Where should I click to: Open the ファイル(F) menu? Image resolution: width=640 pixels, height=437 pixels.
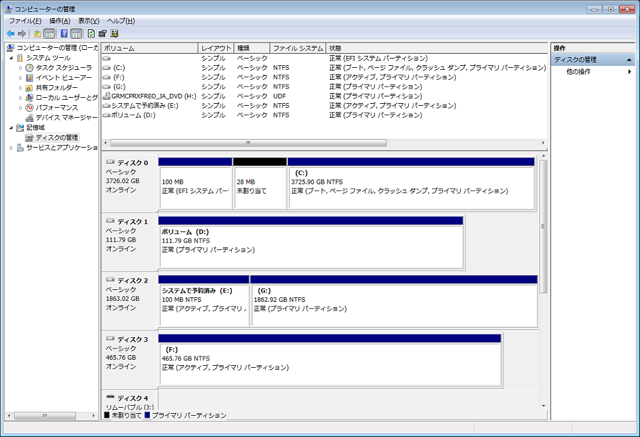point(25,21)
